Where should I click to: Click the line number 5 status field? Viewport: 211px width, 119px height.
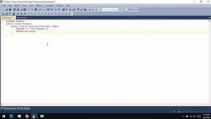pyautogui.click(x=173, y=112)
